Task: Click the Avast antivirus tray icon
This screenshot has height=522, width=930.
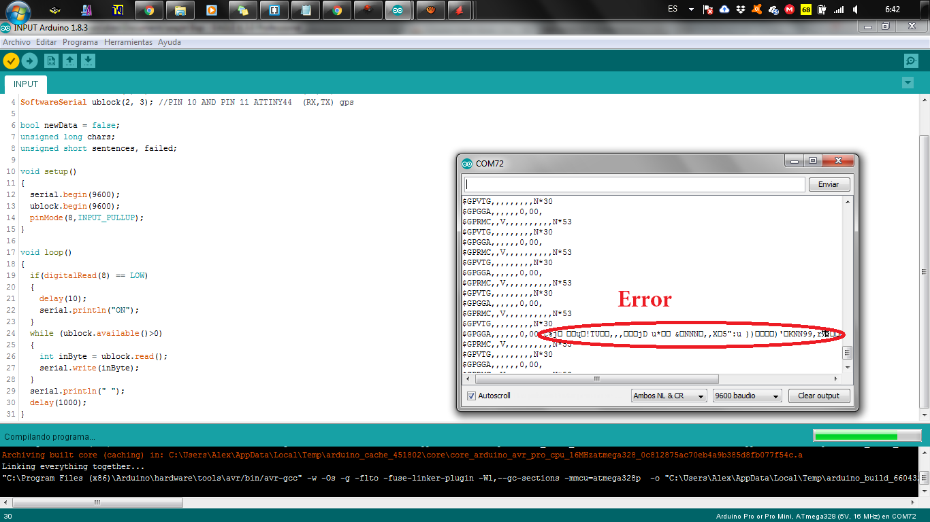Action: [756, 10]
